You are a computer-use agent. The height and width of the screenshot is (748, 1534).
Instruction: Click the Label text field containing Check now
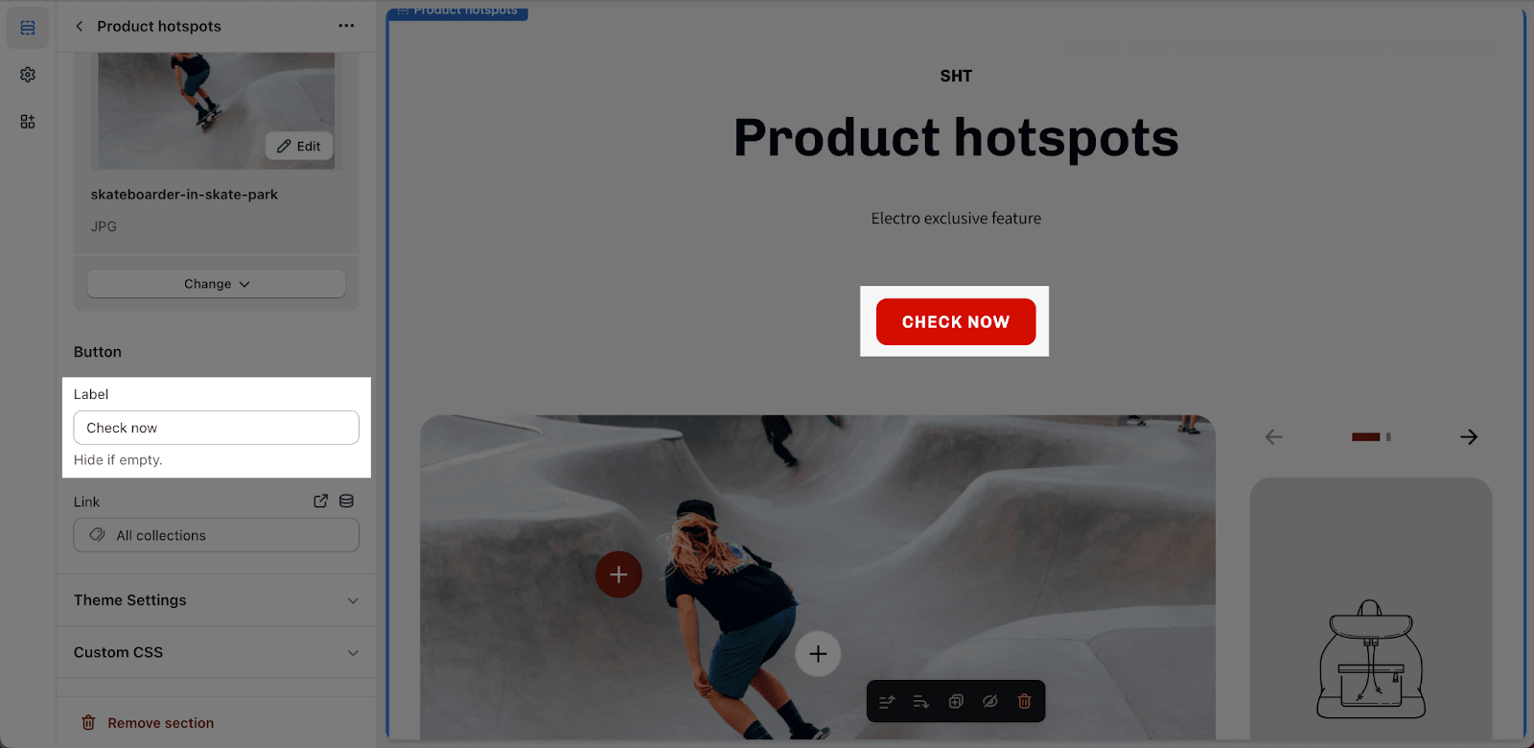(217, 428)
